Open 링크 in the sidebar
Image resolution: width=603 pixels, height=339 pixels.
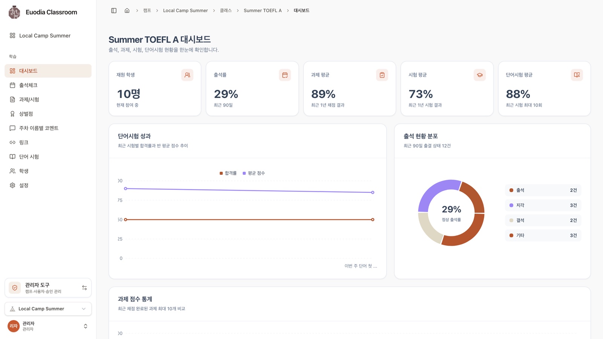[x=48, y=142]
